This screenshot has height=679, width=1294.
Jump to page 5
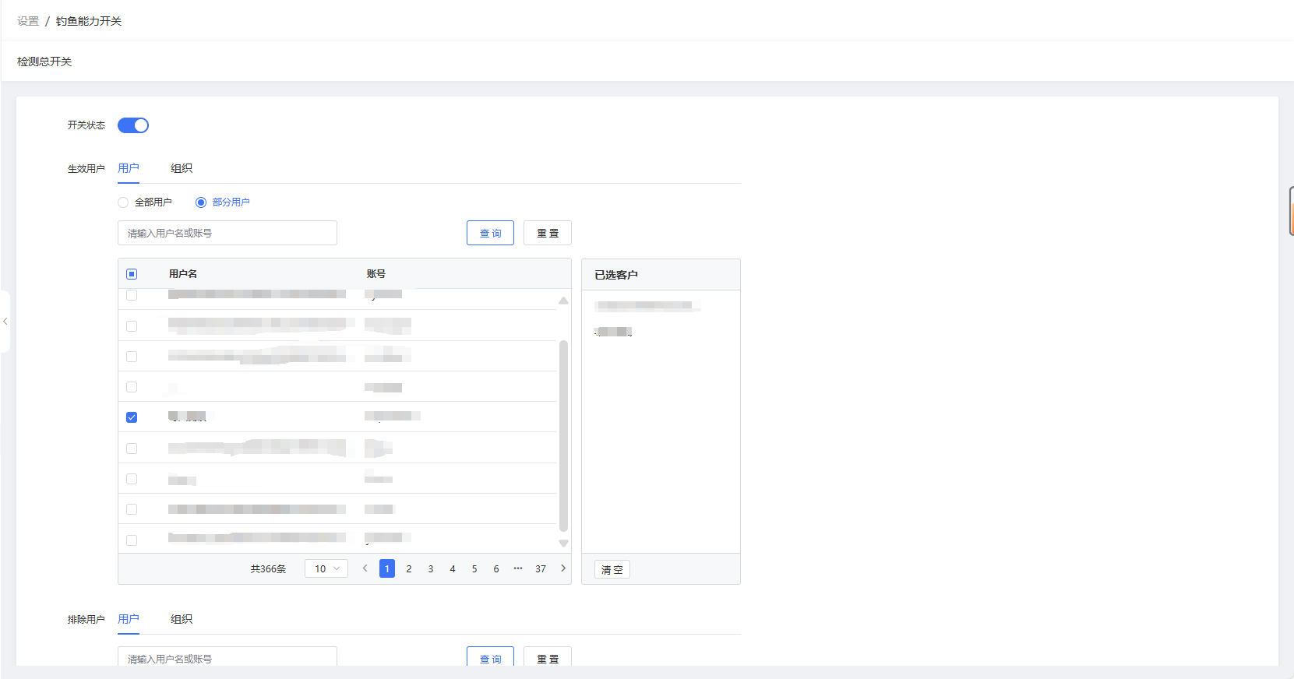coord(474,568)
